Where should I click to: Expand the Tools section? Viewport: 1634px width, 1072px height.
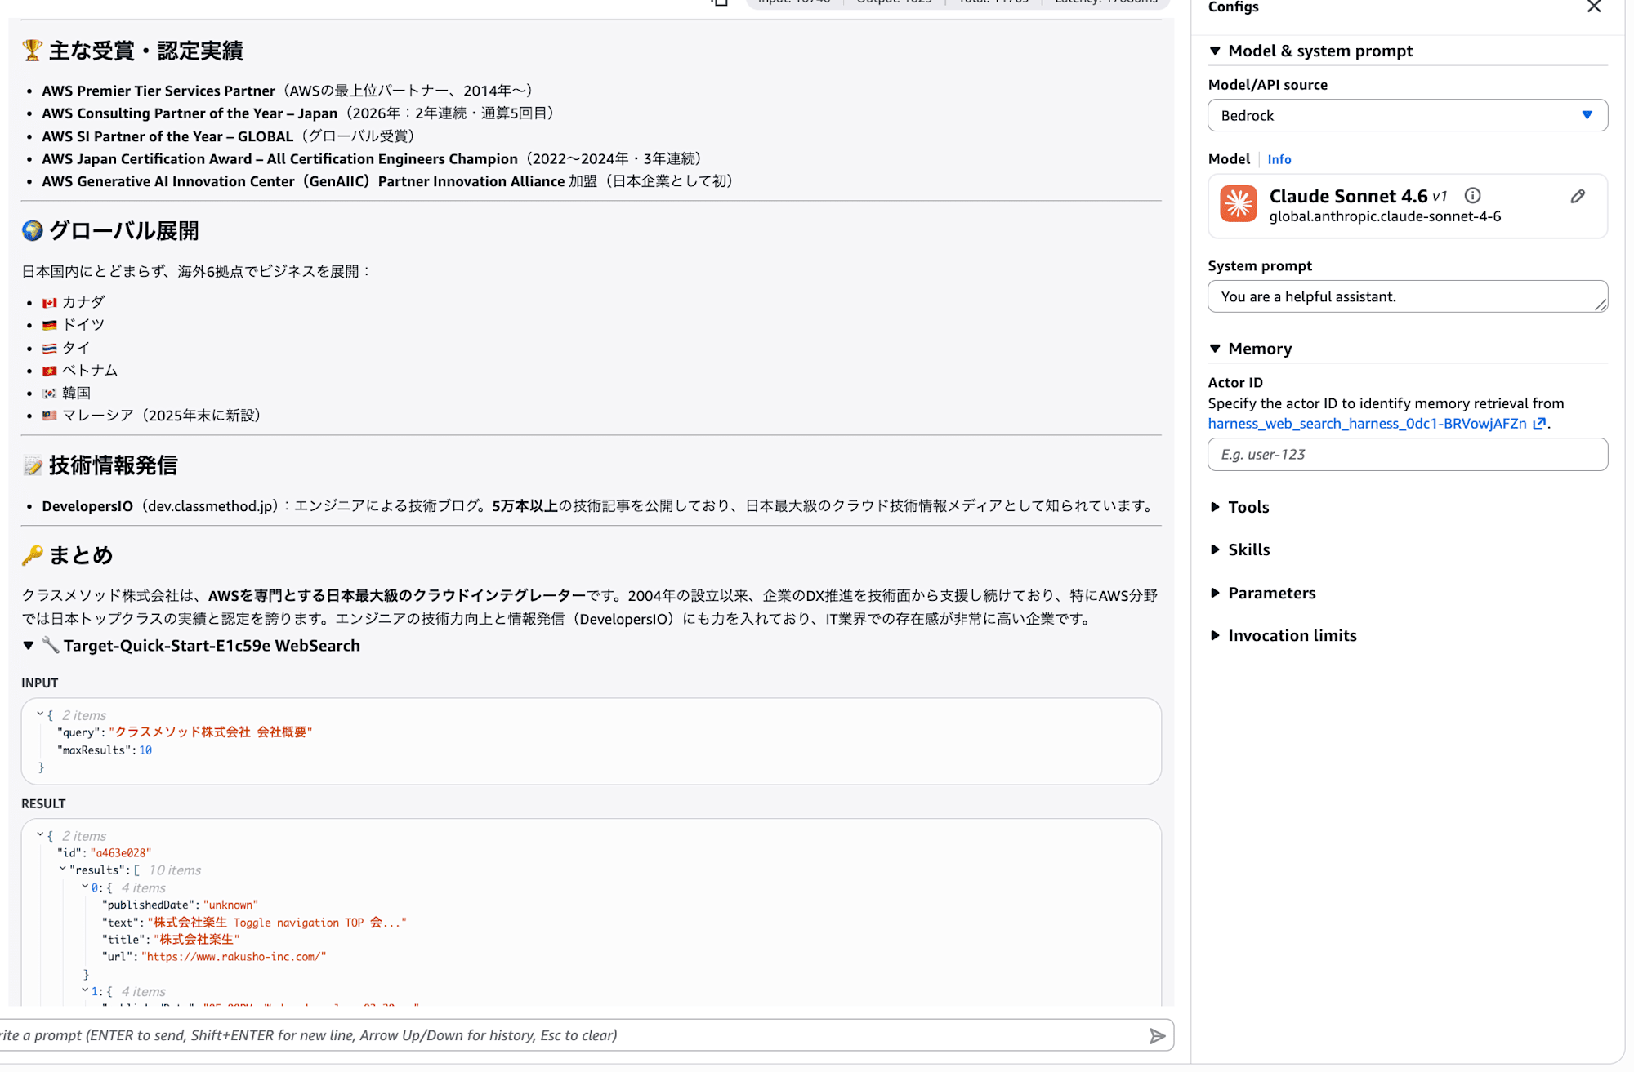(x=1215, y=507)
